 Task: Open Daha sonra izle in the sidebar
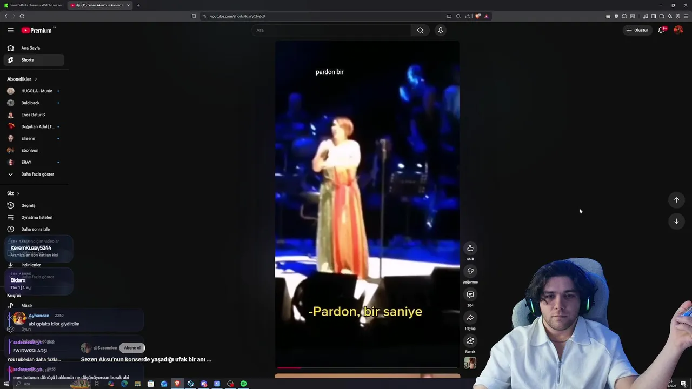click(x=34, y=229)
